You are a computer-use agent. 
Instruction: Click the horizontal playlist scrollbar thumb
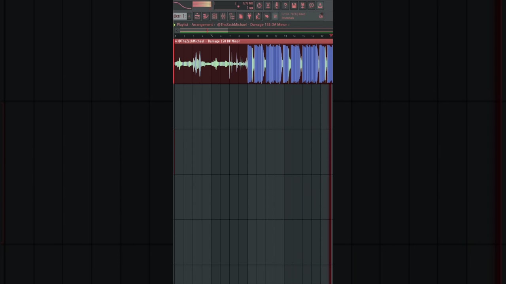[204, 31]
